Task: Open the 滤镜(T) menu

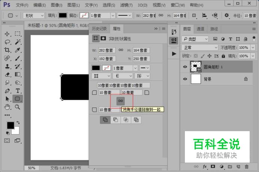Action: [127, 5]
